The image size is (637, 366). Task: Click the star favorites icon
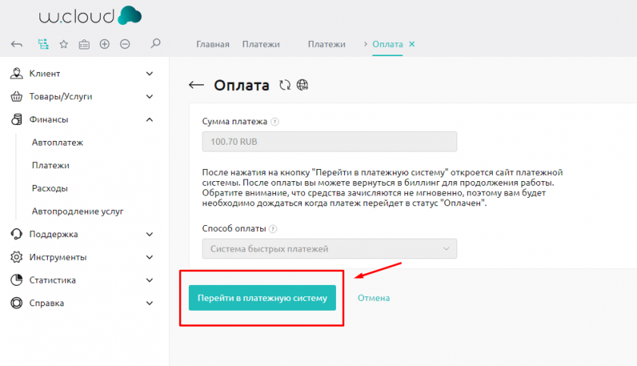64,44
